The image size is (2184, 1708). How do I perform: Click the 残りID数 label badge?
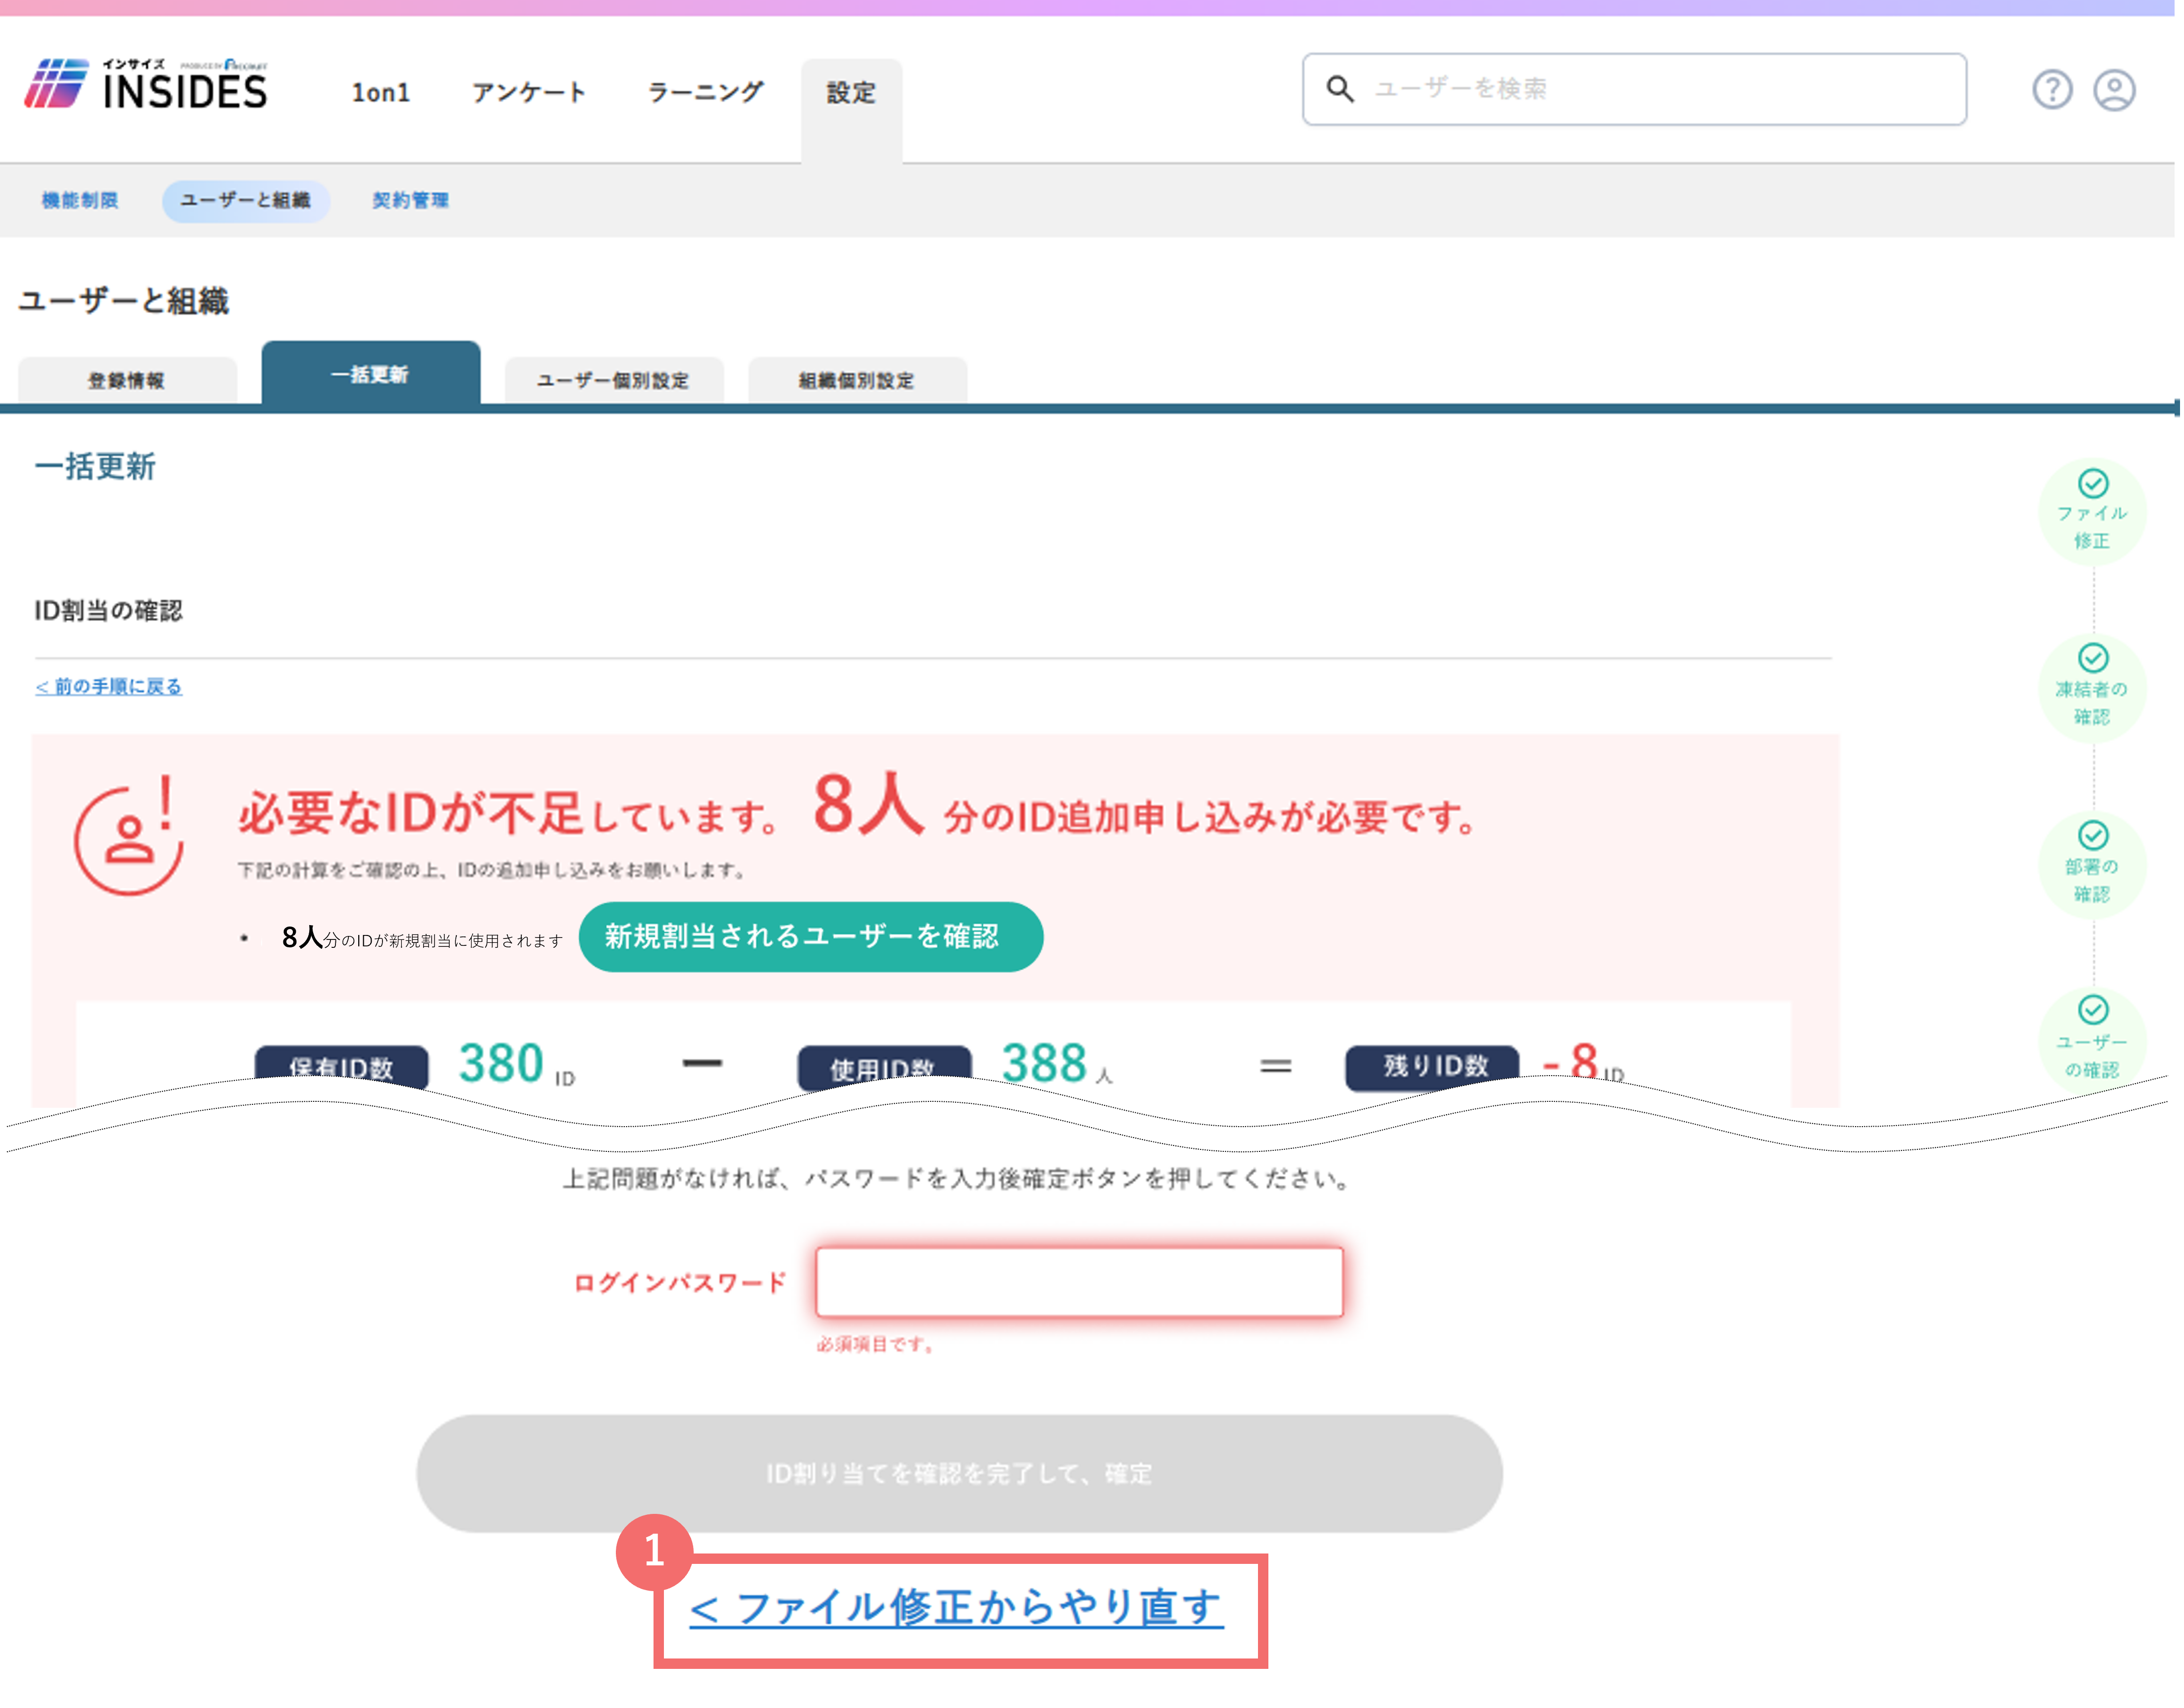pos(1433,1067)
